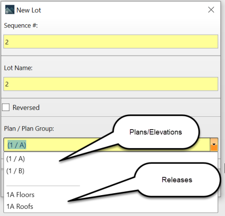Click the Reversed checkbox label text
Image resolution: width=225 pixels, height=216 pixels.
26,108
